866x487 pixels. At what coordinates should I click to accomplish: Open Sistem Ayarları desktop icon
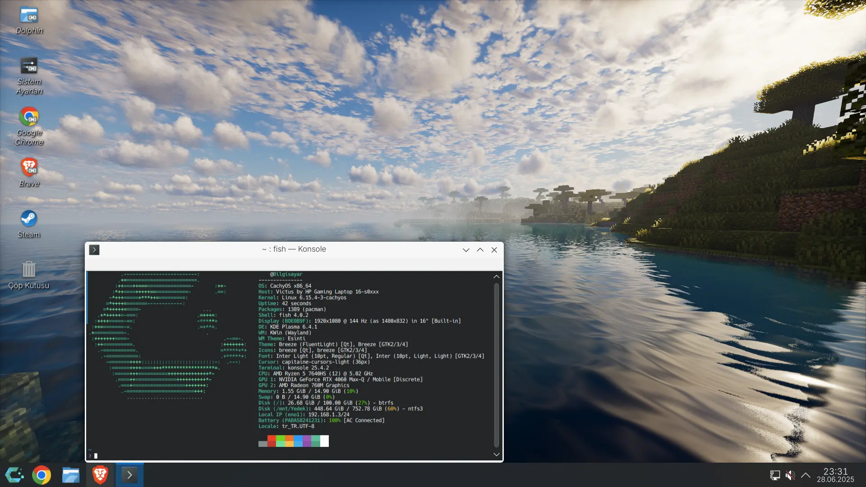pyautogui.click(x=29, y=76)
